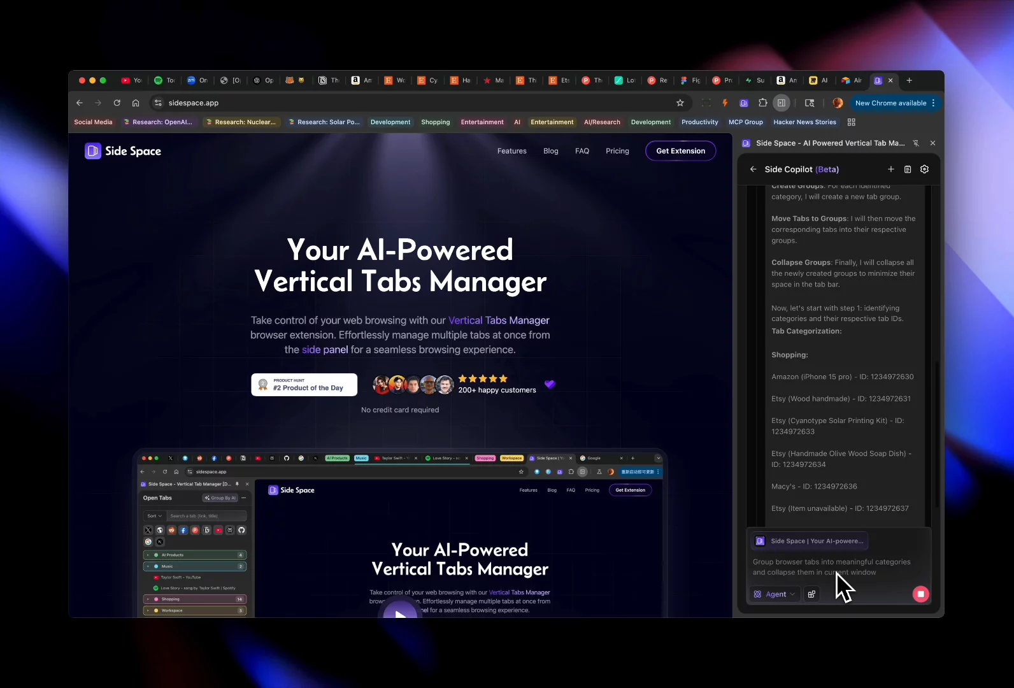Screen dimensions: 1014x688
Task: Expand the AI/Research tab group
Action: point(602,122)
